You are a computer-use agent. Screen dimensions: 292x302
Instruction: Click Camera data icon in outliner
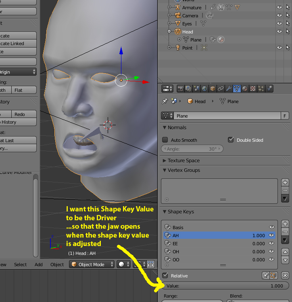click(x=210, y=15)
